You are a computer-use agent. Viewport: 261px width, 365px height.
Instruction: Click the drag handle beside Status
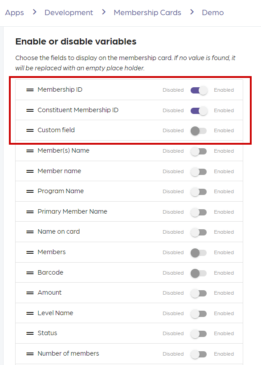pos(30,333)
